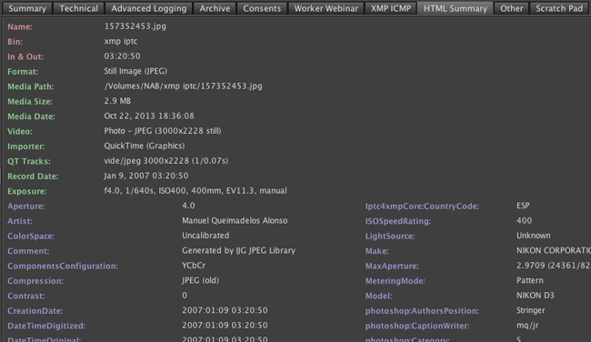Click the Importer value QuickTime (Graphics)
Image resolution: width=591 pixels, height=342 pixels.
(x=145, y=146)
